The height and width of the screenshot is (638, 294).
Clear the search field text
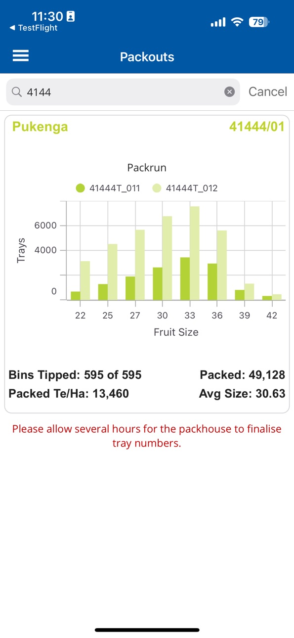coord(229,91)
